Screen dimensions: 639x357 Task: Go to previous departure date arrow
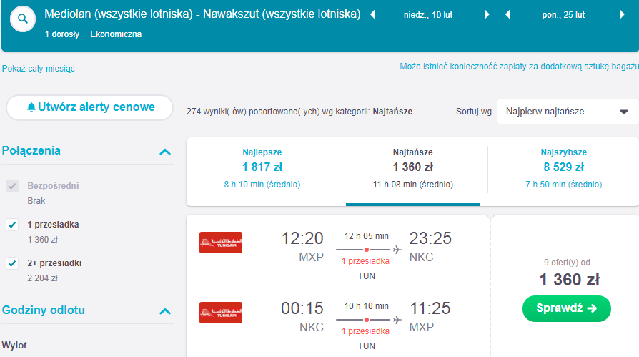(x=372, y=15)
